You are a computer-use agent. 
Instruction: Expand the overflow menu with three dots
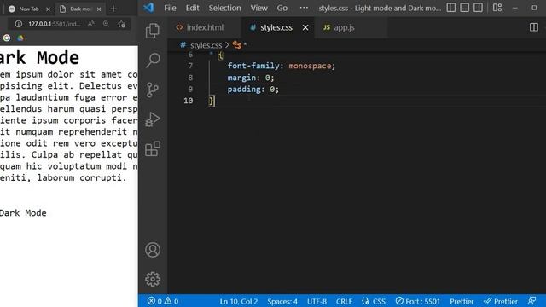pyautogui.click(x=304, y=8)
